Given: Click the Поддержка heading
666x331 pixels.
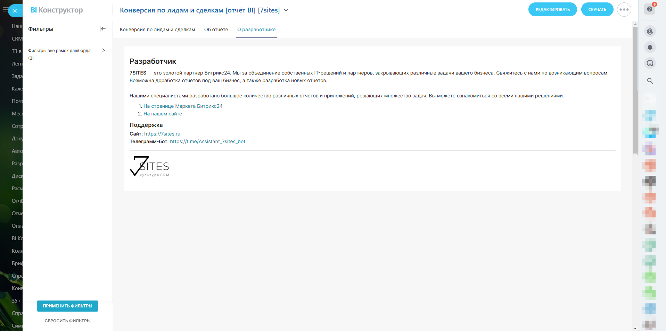Looking at the screenshot, I should tap(146, 125).
